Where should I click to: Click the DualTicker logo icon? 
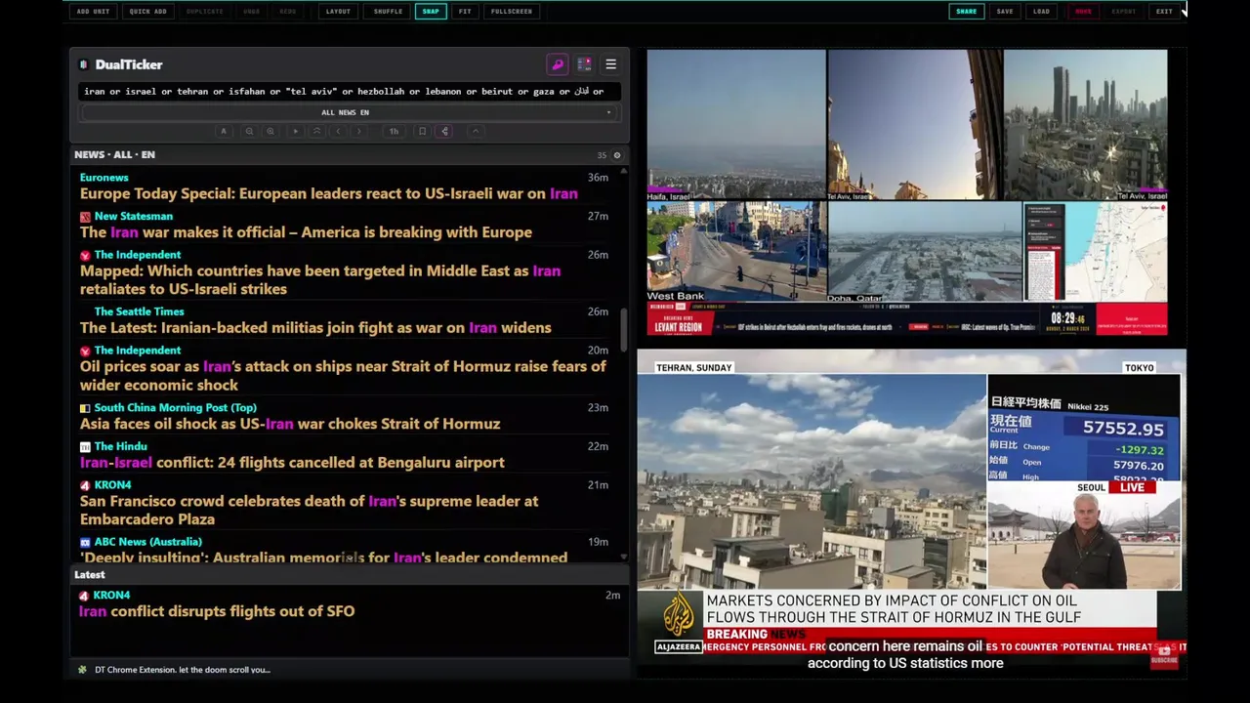point(83,64)
